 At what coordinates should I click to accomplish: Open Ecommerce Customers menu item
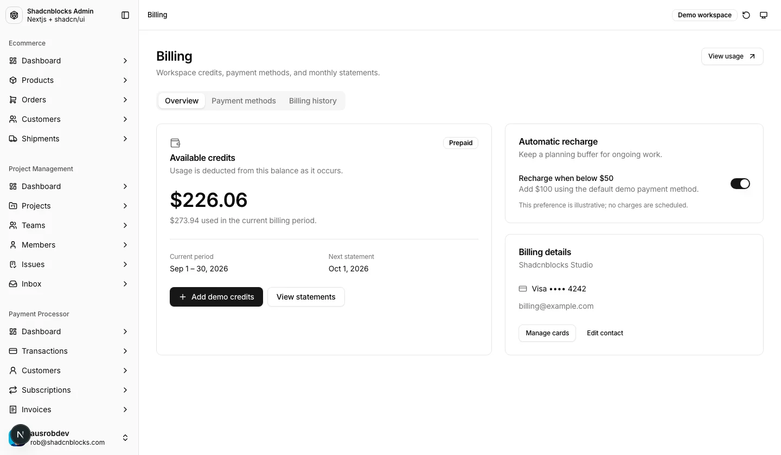tap(69, 119)
